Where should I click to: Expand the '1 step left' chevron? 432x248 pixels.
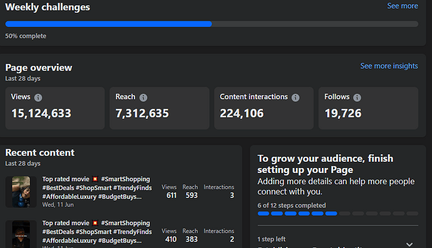coord(409,244)
